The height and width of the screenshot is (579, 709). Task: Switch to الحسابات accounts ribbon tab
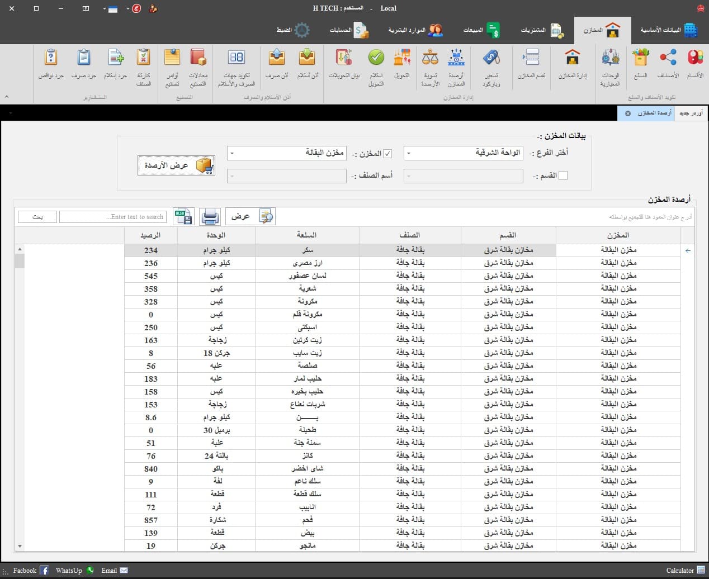tap(349, 30)
